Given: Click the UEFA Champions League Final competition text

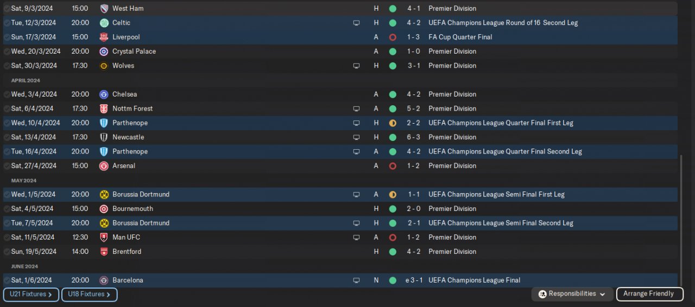Looking at the screenshot, I should (x=474, y=280).
